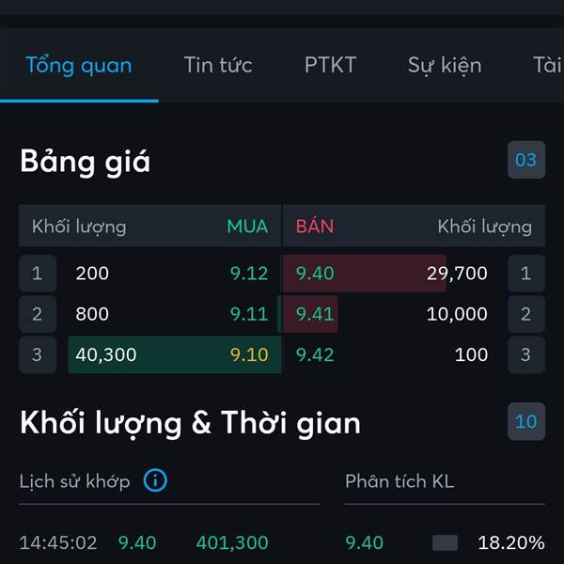Screen dimensions: 564x564
Task: Open the PTKT tab
Action: pyautogui.click(x=330, y=65)
